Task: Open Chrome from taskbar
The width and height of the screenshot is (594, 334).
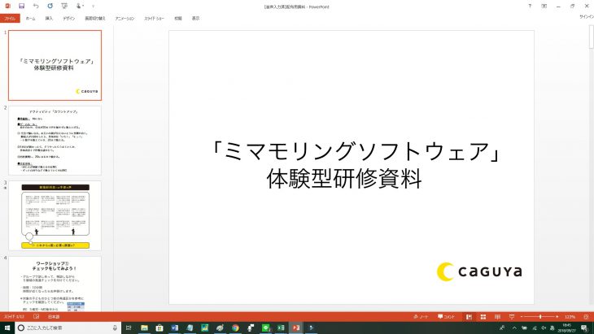Action: coord(235,327)
